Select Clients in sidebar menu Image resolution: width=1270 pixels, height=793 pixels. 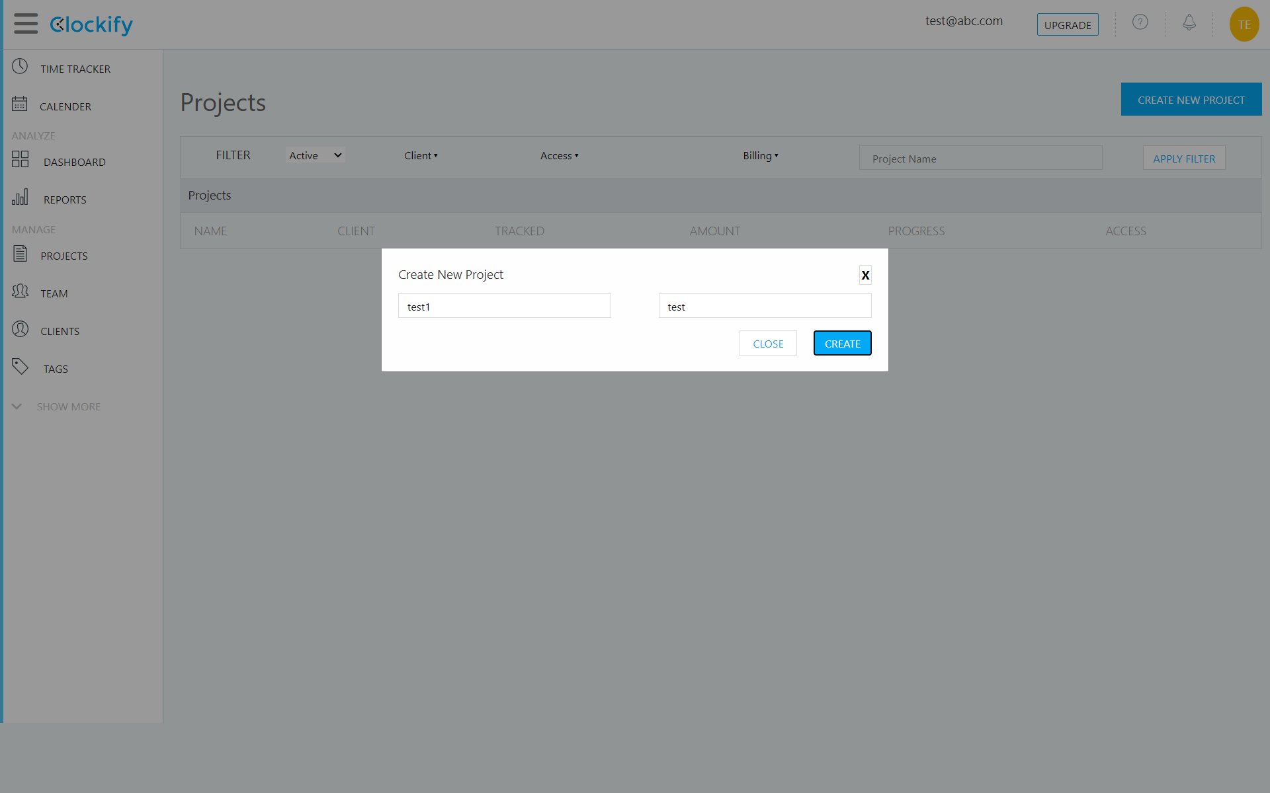[x=60, y=331]
